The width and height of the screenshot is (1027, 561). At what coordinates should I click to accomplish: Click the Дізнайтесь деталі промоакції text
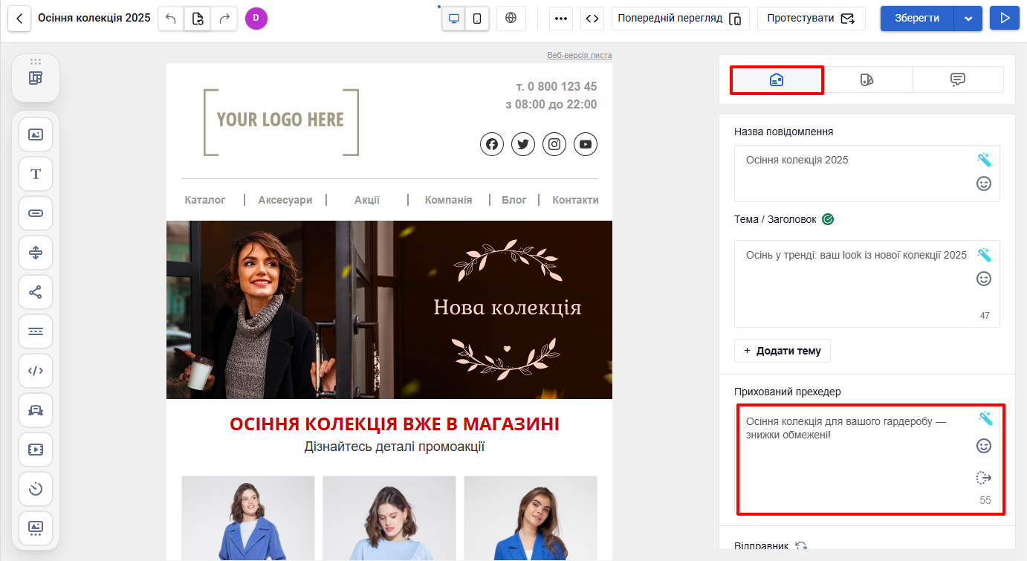(395, 447)
